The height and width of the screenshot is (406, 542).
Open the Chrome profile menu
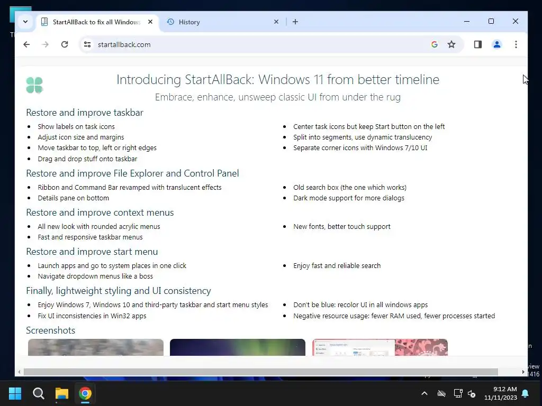click(x=496, y=44)
